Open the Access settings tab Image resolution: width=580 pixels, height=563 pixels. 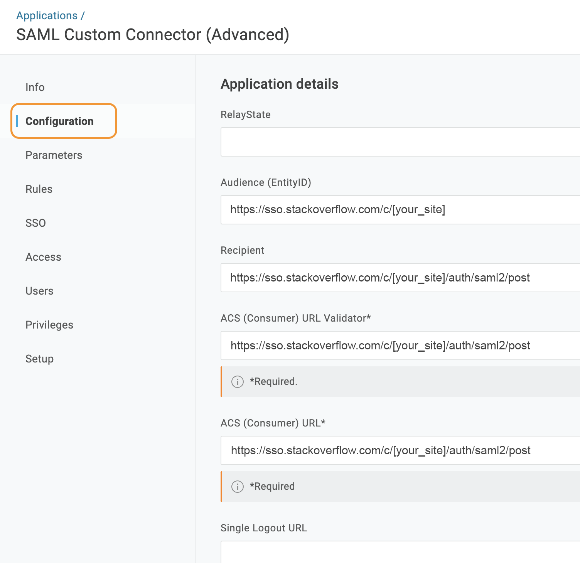click(43, 257)
